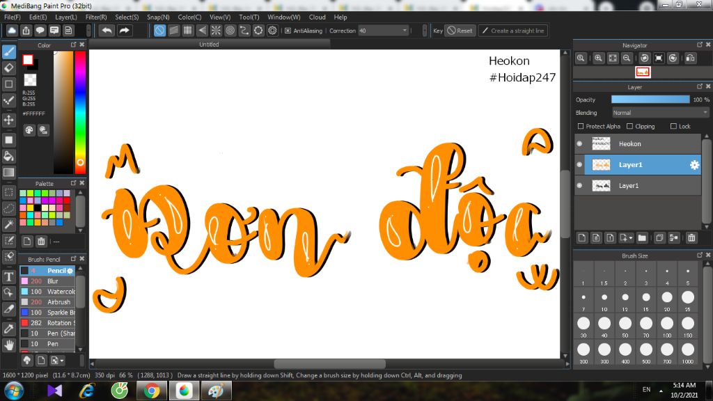This screenshot has height=401, width=713.
Task: Select the Move tool
Action: pyautogui.click(x=9, y=120)
